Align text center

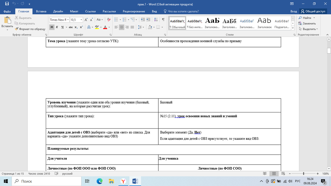[122, 27]
